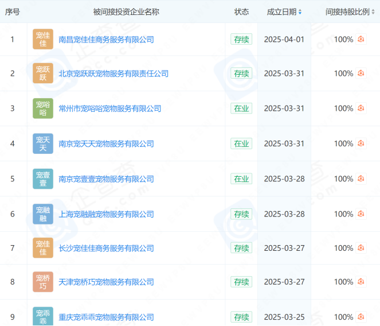Open 南京宠壹壹宠物服务有限公司 link
Screen dimensions: 380x326
[107, 179]
